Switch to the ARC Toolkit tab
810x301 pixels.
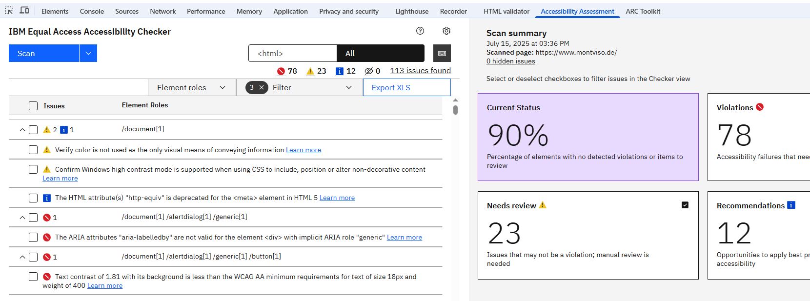point(643,11)
